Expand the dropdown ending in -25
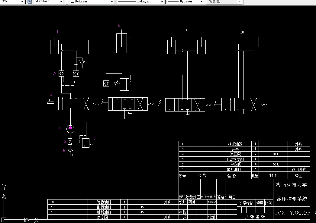Screen dimensions: 316x223 click(x=22, y=2)
